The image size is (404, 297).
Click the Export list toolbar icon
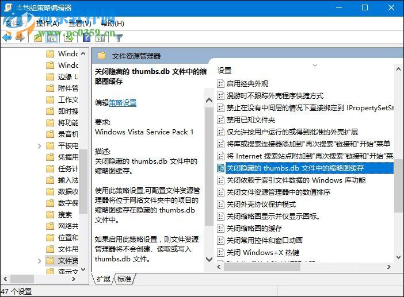tap(68, 38)
